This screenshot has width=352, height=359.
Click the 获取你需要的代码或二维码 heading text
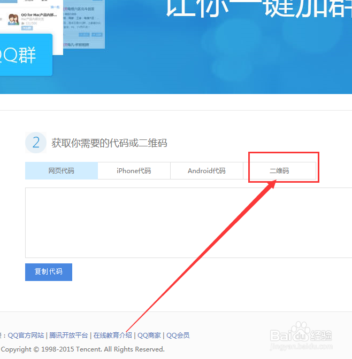pyautogui.click(x=109, y=143)
